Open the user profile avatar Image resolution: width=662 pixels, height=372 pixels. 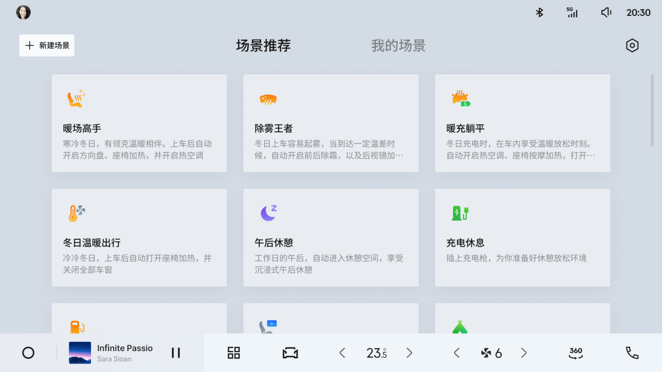click(23, 12)
